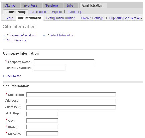The image size is (145, 138).
Task: Click the Company Name label
Action: (20, 62)
